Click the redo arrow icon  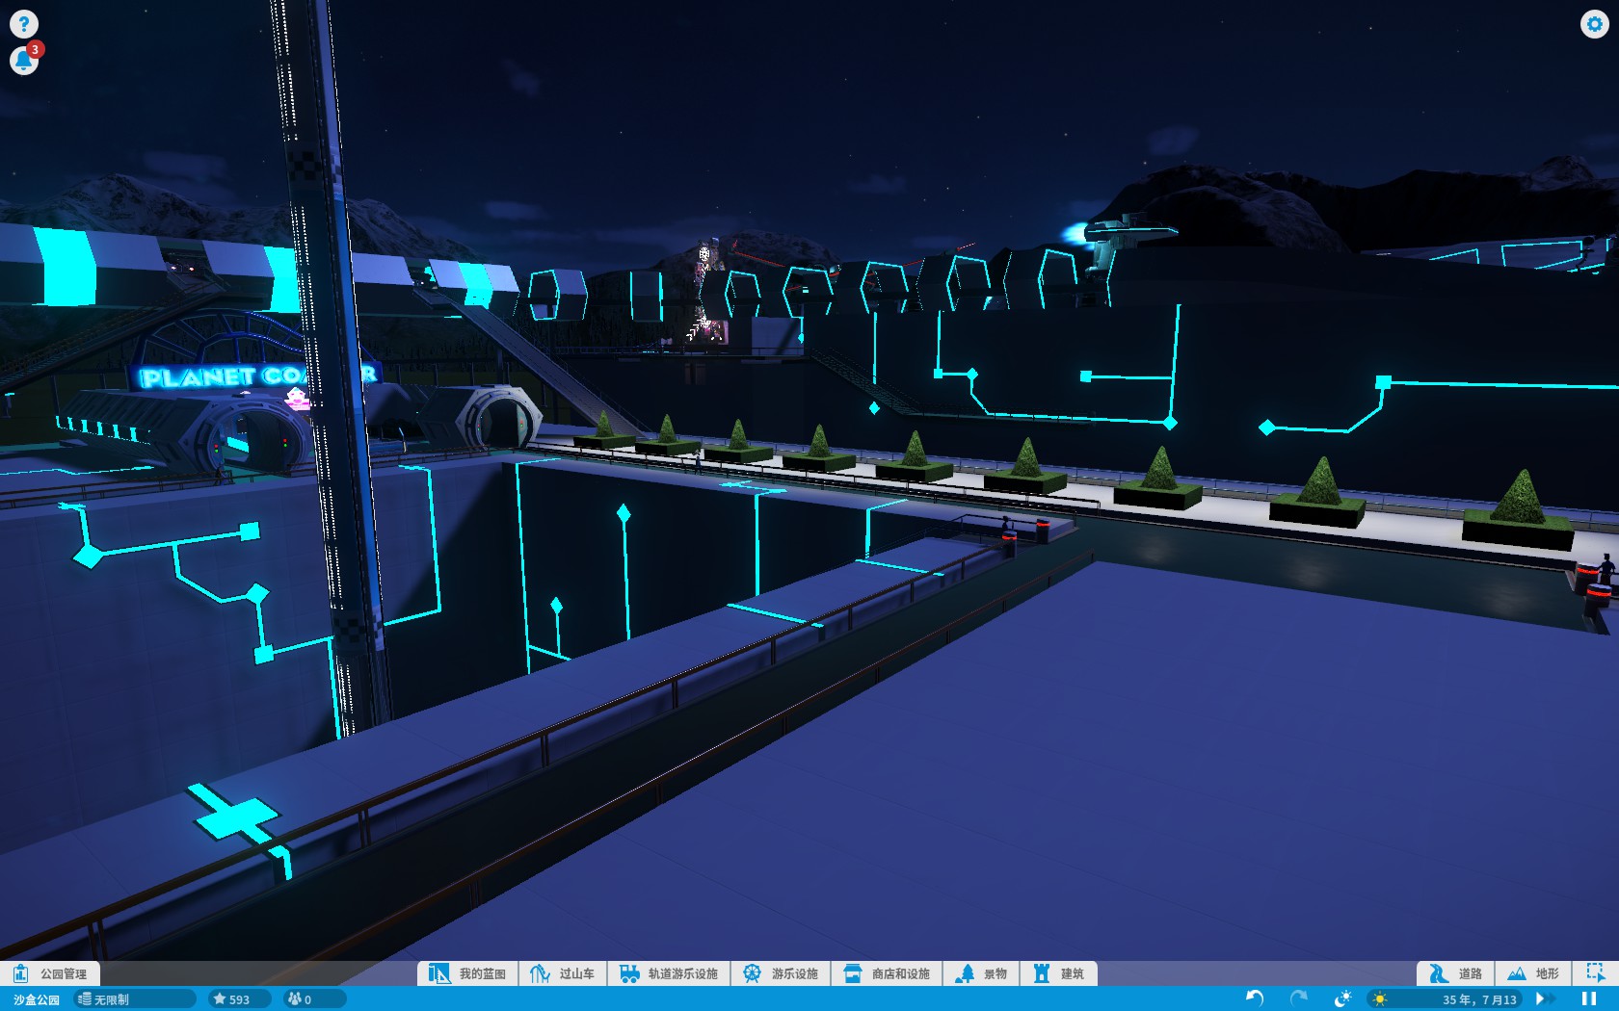coord(1298,998)
